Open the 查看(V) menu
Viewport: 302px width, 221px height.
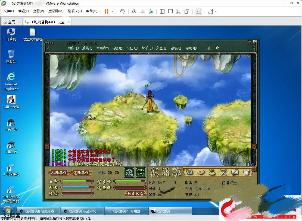click(x=38, y=11)
